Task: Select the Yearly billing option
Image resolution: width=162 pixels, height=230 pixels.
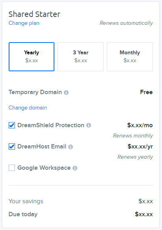Action: (32, 57)
